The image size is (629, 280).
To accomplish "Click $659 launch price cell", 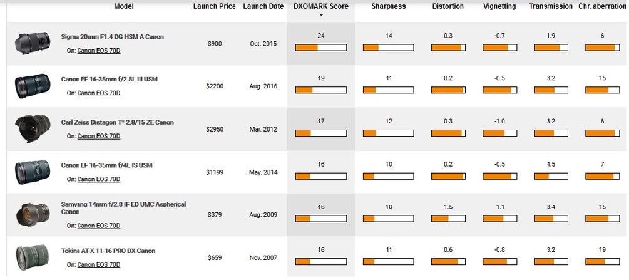I will point(214,258).
